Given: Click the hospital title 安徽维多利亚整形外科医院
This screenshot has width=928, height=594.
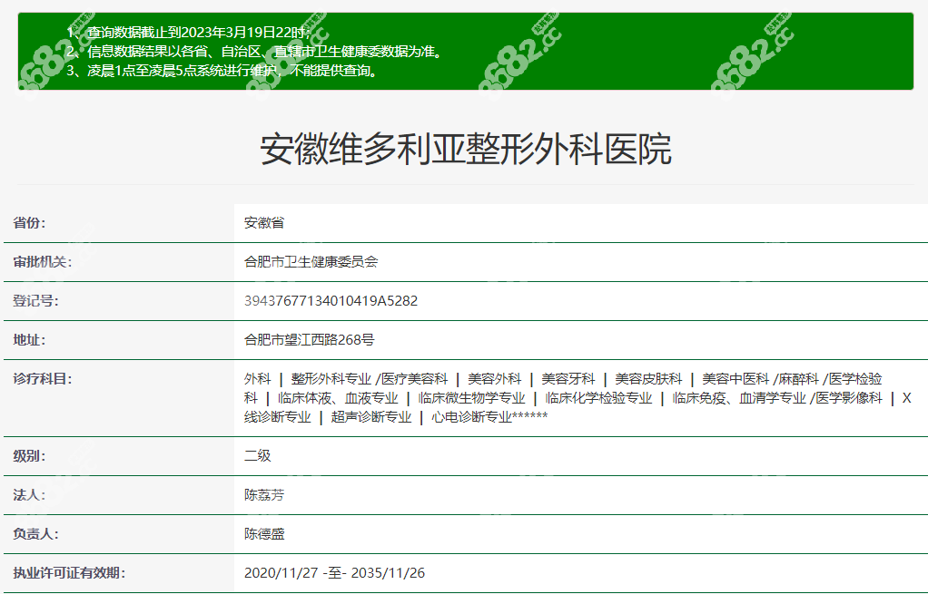Looking at the screenshot, I should [465, 149].
